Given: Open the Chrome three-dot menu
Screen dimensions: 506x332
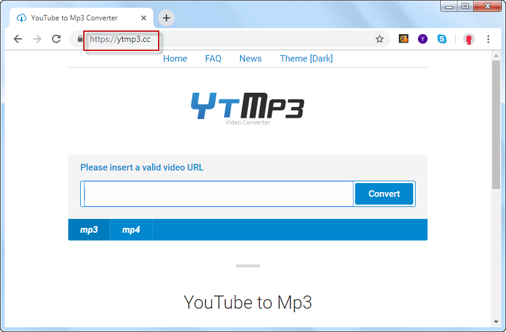Looking at the screenshot, I should coord(488,39).
